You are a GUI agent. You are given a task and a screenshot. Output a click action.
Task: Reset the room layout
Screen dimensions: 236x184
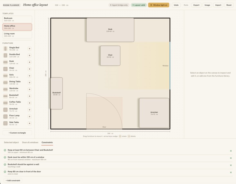pos(229,5)
